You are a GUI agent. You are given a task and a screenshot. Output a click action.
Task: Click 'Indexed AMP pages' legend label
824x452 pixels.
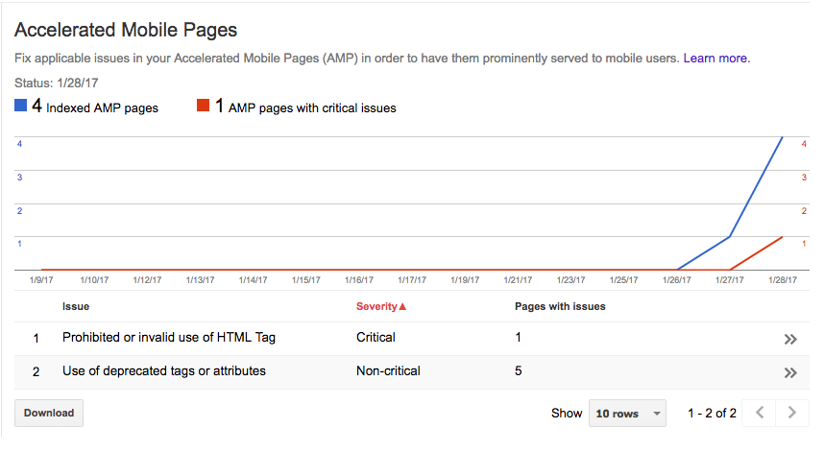[x=102, y=108]
